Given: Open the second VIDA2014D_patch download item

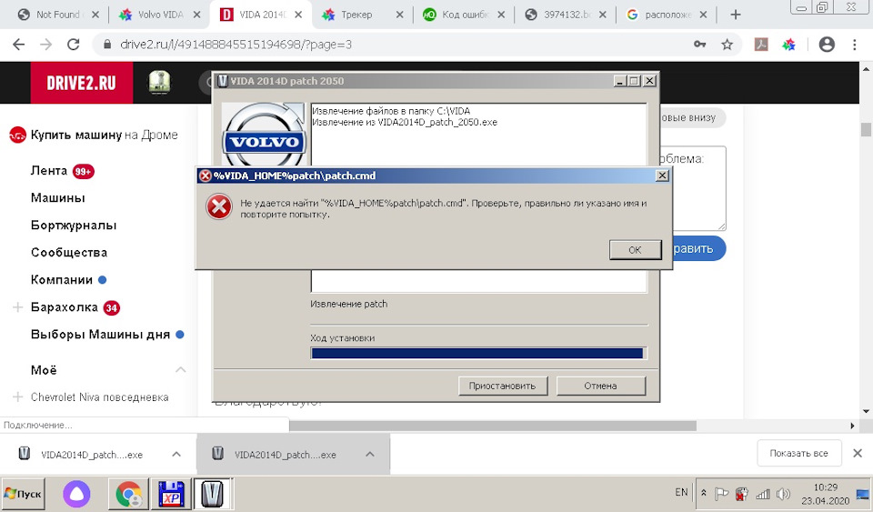Looking at the screenshot, I should pos(276,455).
